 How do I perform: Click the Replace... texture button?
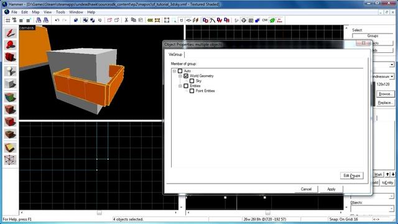(x=386, y=103)
